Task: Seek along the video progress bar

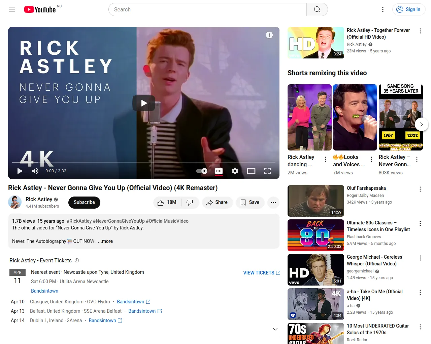Action: point(144,162)
